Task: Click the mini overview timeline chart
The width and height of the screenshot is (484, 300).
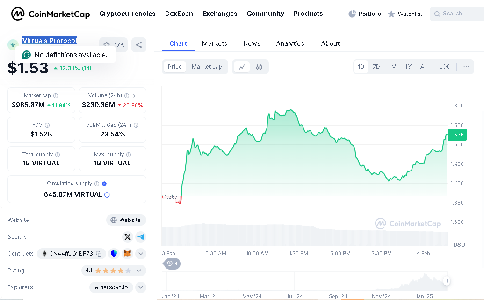Action: tap(304, 281)
